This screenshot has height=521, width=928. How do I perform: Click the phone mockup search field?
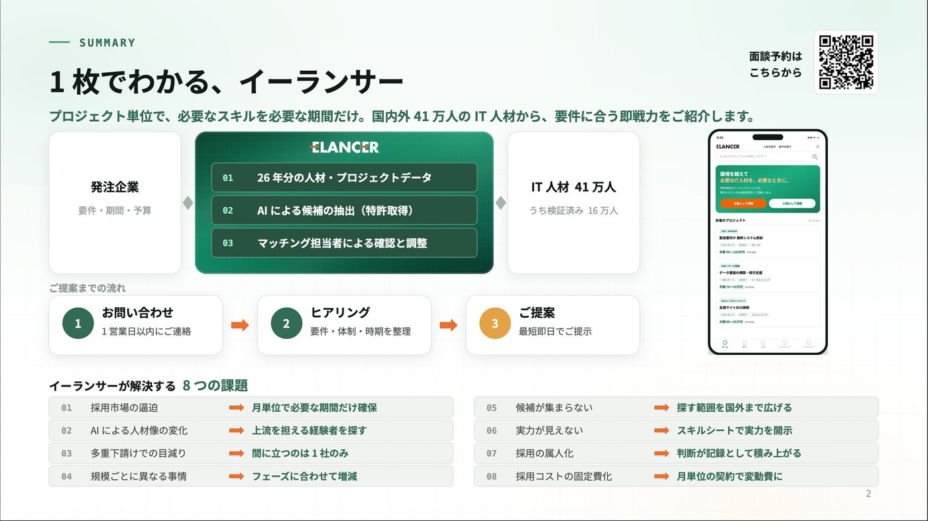(768, 157)
